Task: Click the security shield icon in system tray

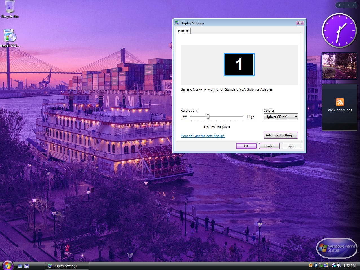Action: tap(310, 265)
